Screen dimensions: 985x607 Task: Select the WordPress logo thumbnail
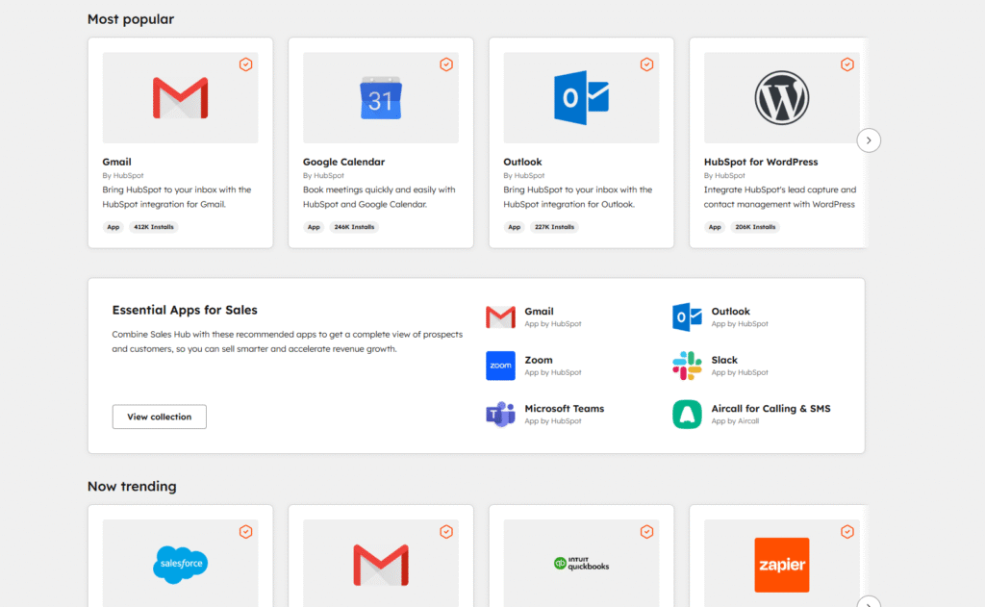tap(781, 98)
